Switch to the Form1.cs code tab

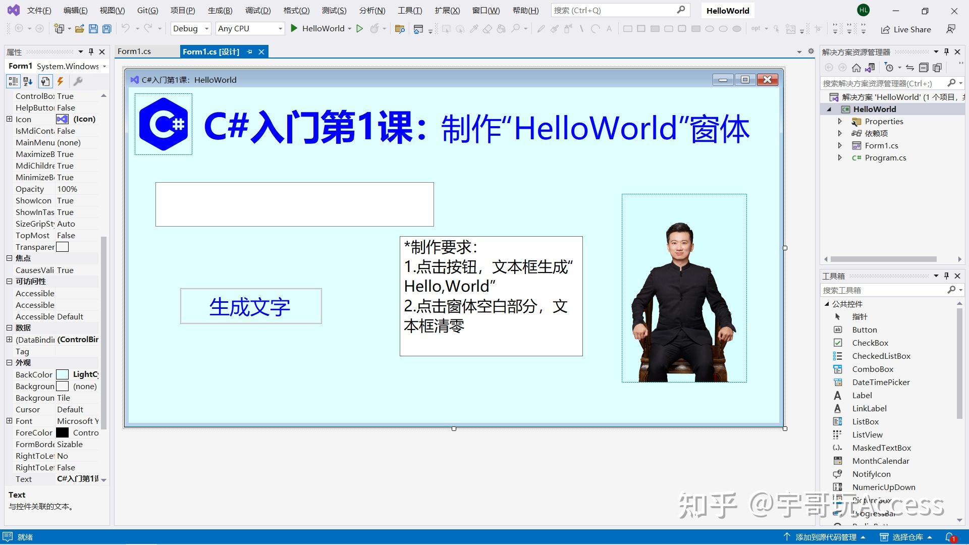coord(134,51)
